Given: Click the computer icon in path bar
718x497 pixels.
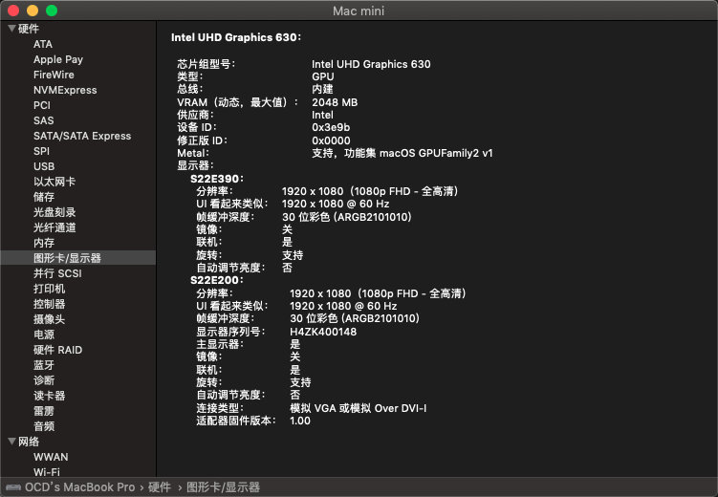Looking at the screenshot, I should 13,487.
